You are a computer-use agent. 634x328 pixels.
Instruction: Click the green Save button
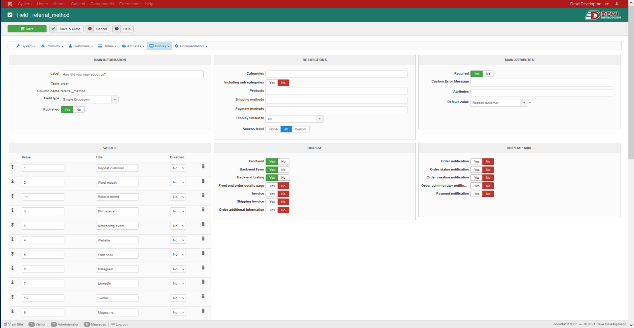[x=27, y=29]
